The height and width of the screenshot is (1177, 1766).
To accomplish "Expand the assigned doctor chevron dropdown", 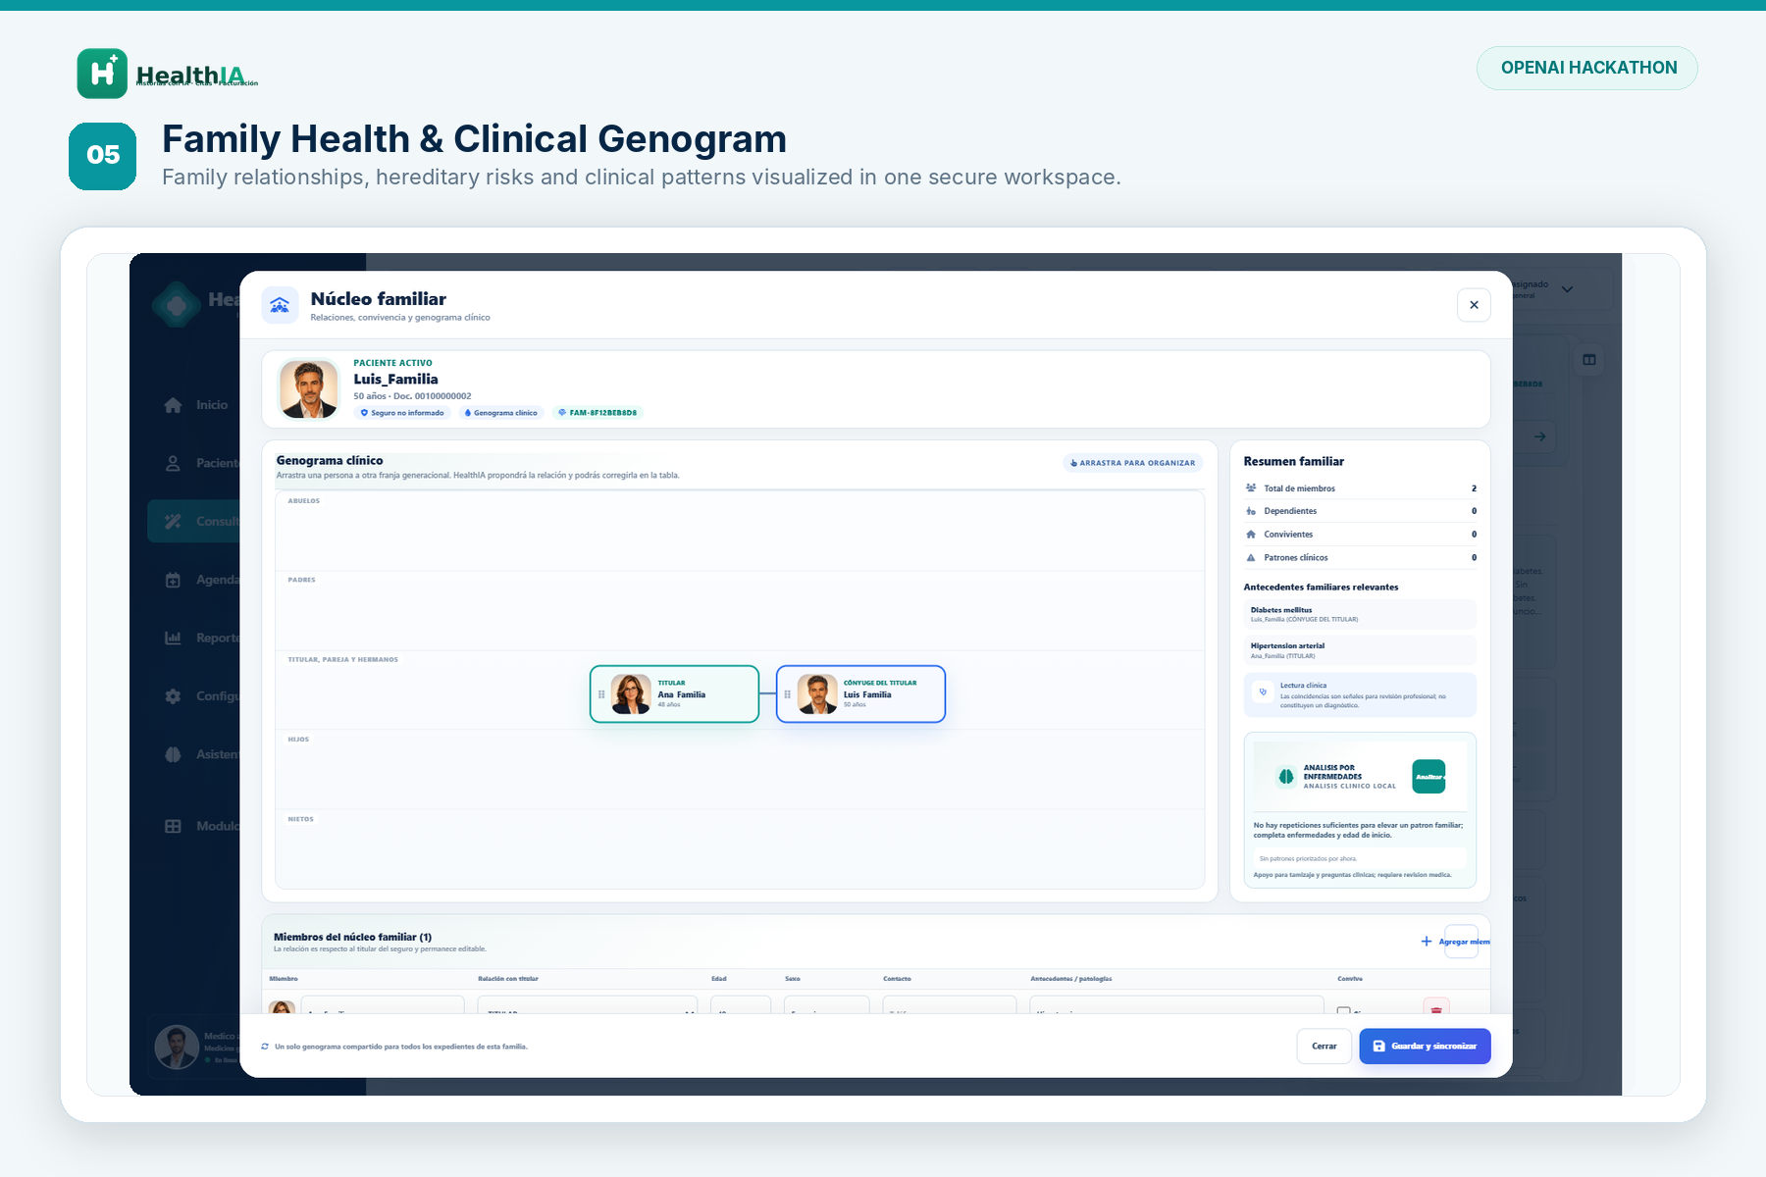I will (x=1567, y=289).
